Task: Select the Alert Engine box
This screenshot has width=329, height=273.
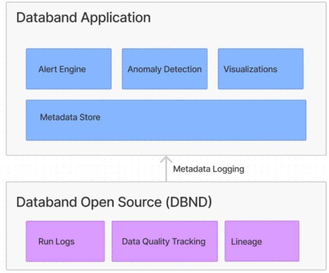Action: 68,69
